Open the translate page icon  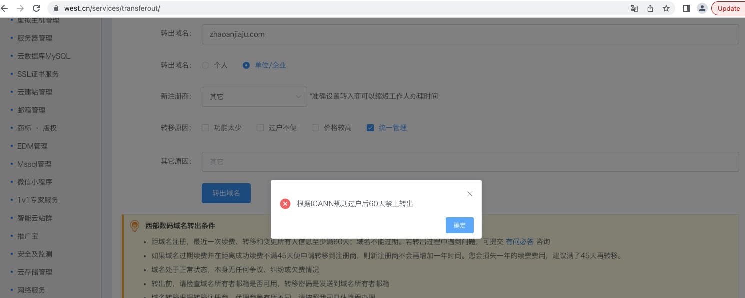[x=634, y=8]
